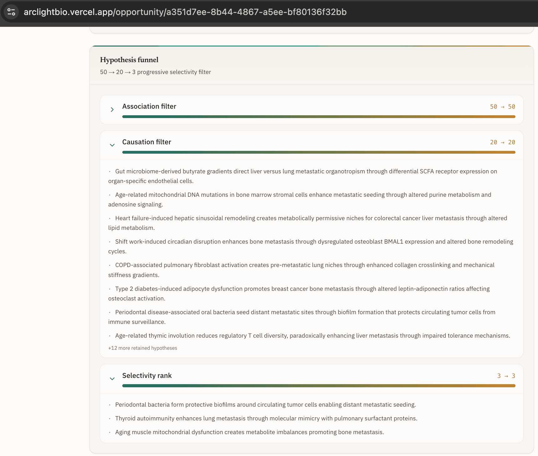Screen dimensions: 538x456
Task: Expand the Association filter chevron
Action: [112, 110]
